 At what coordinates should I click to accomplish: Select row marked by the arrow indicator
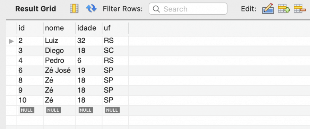11,41
